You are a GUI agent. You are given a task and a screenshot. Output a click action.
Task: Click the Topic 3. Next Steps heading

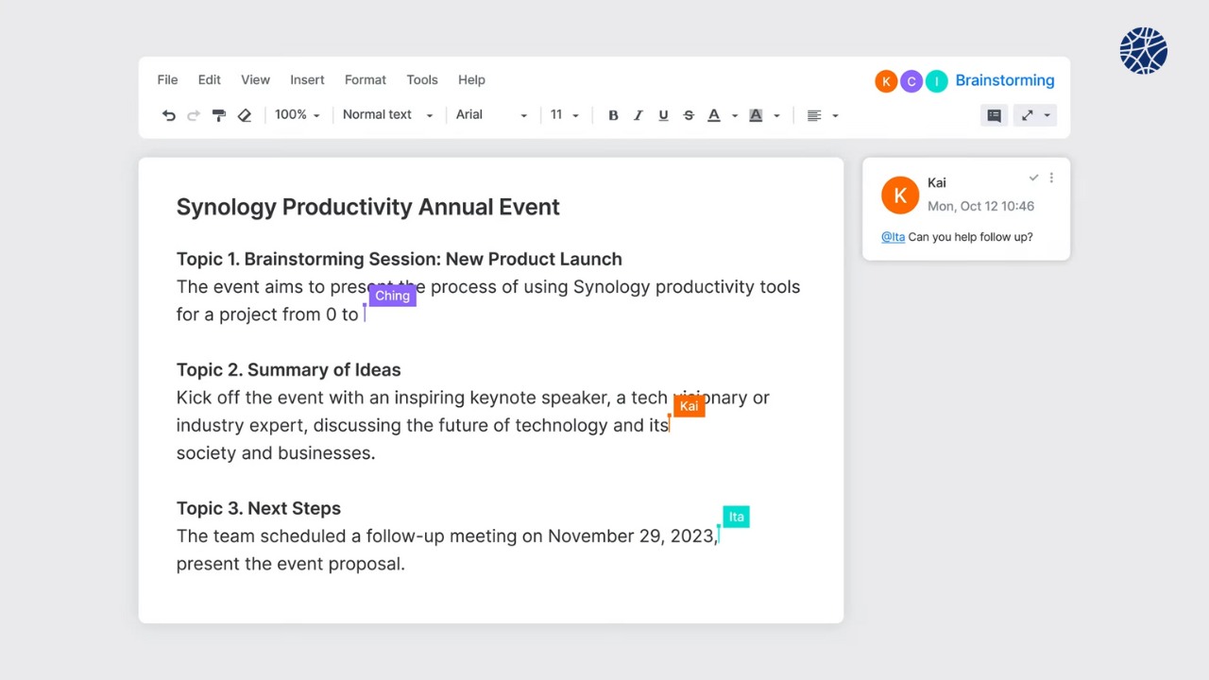pos(258,508)
